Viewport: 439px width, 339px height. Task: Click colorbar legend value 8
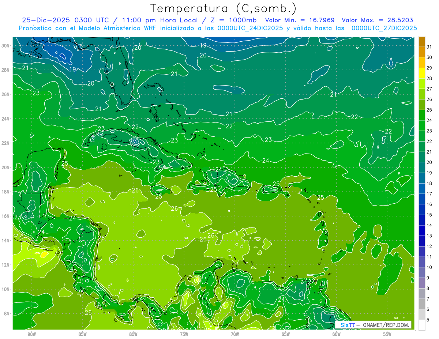point(428,288)
